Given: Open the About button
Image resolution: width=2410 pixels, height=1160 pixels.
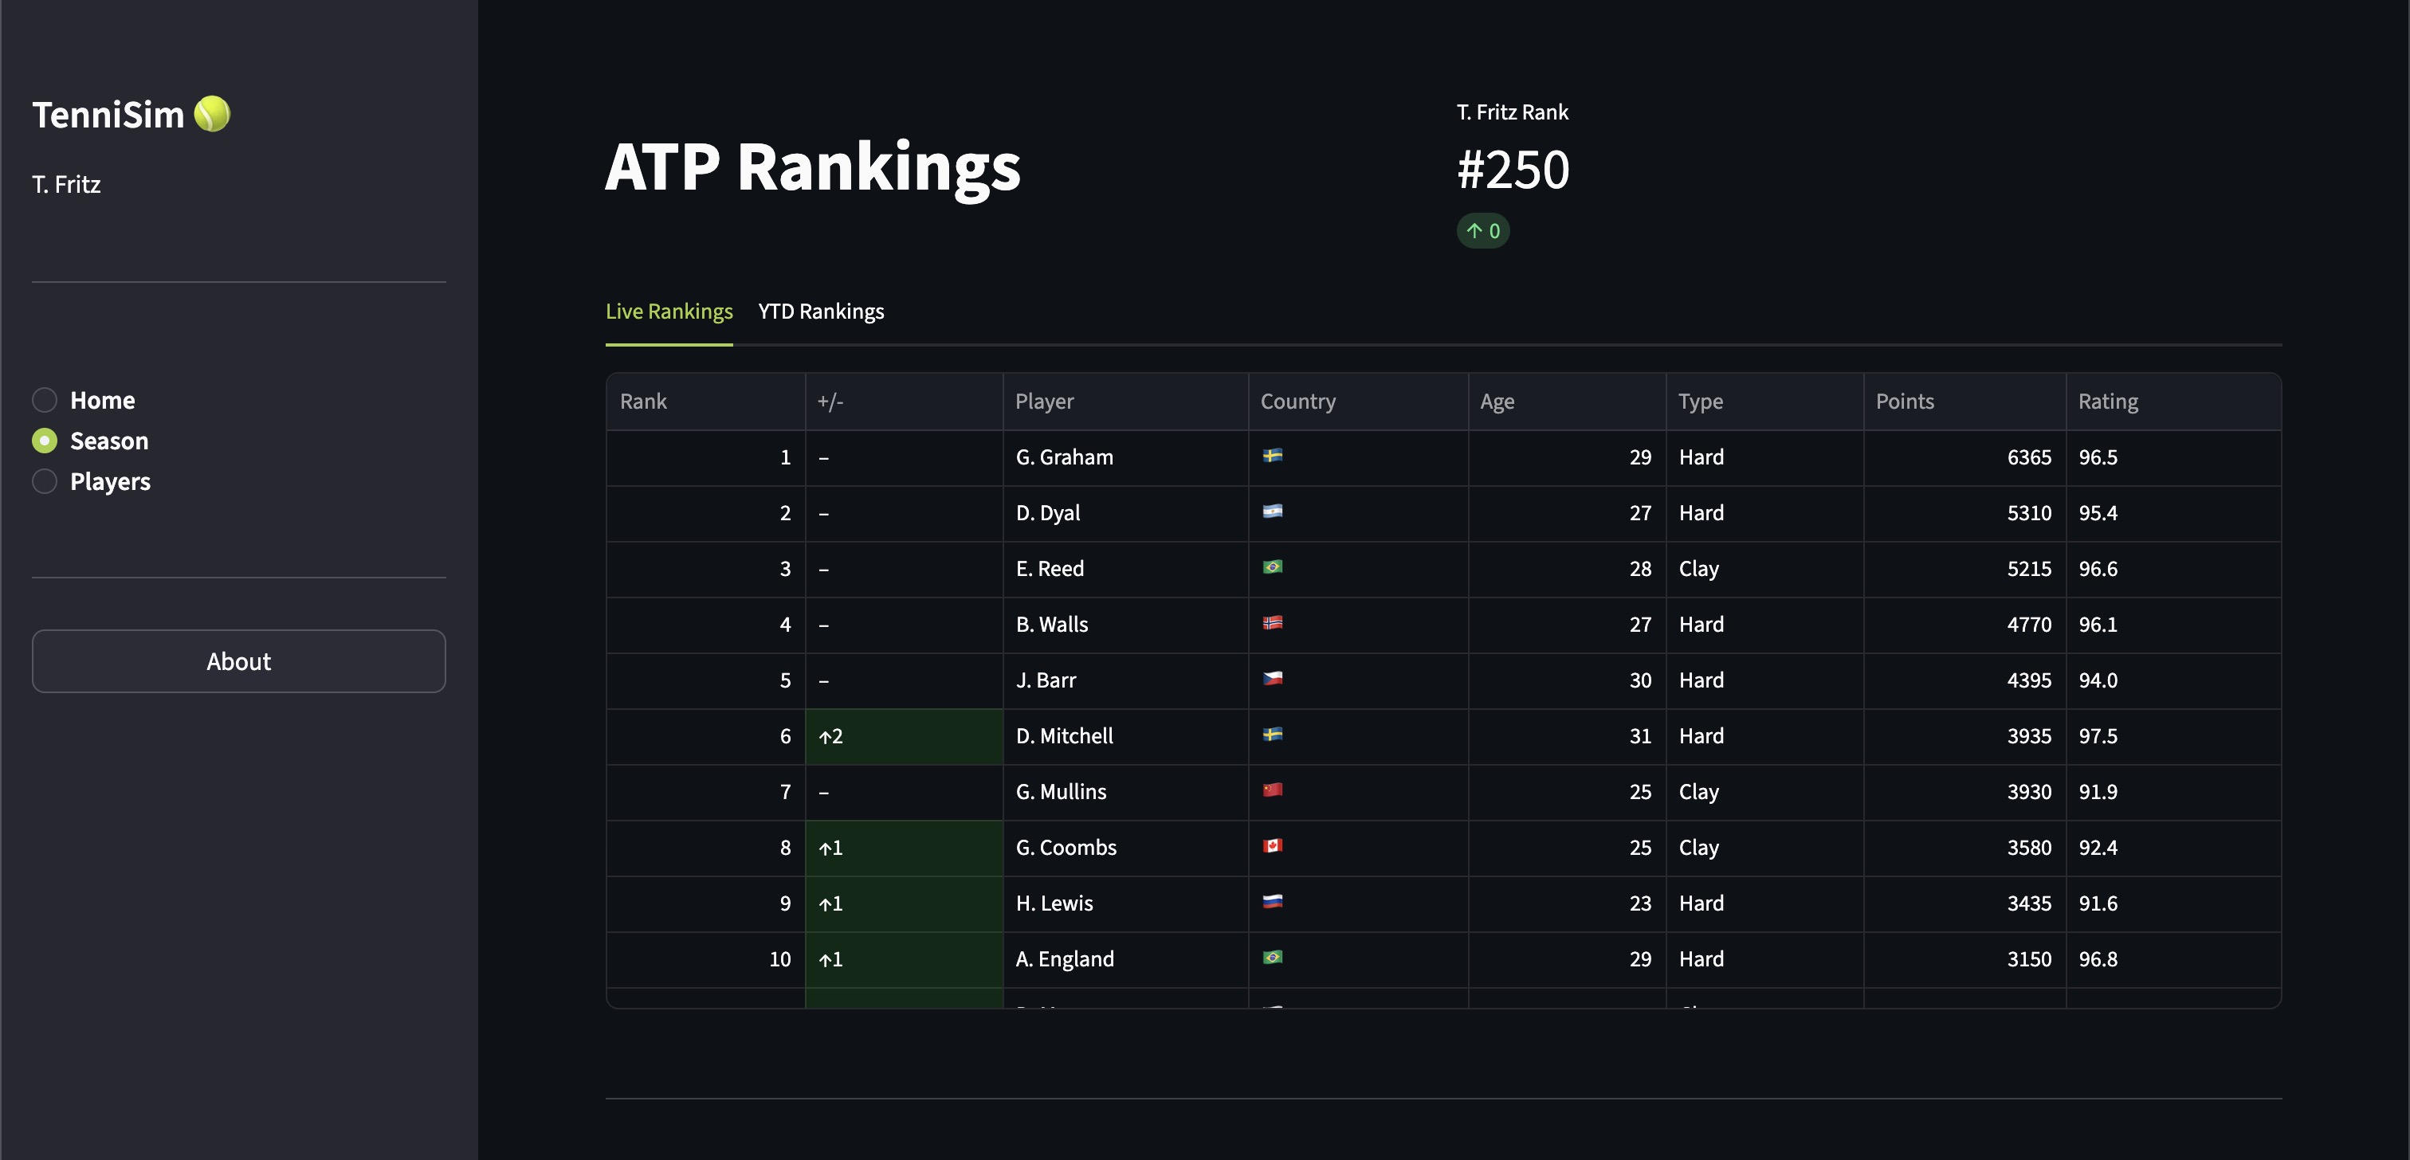Looking at the screenshot, I should [x=238, y=661].
